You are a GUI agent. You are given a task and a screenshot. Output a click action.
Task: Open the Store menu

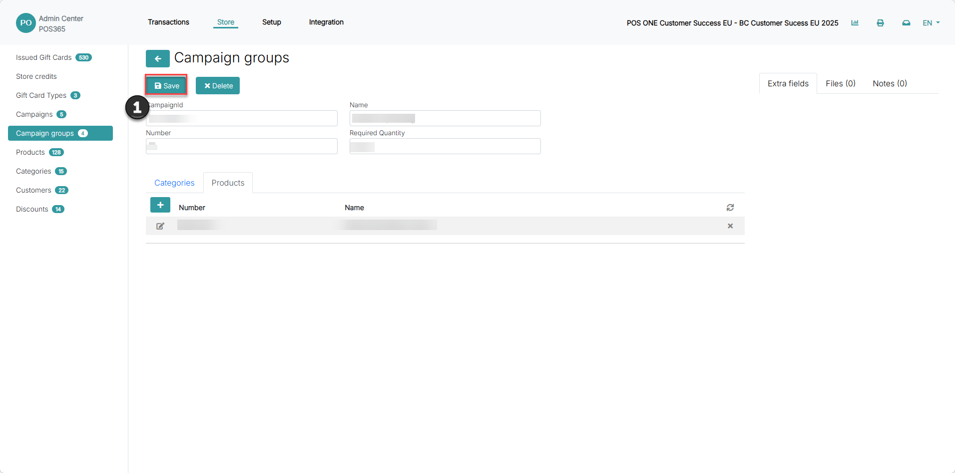(226, 22)
